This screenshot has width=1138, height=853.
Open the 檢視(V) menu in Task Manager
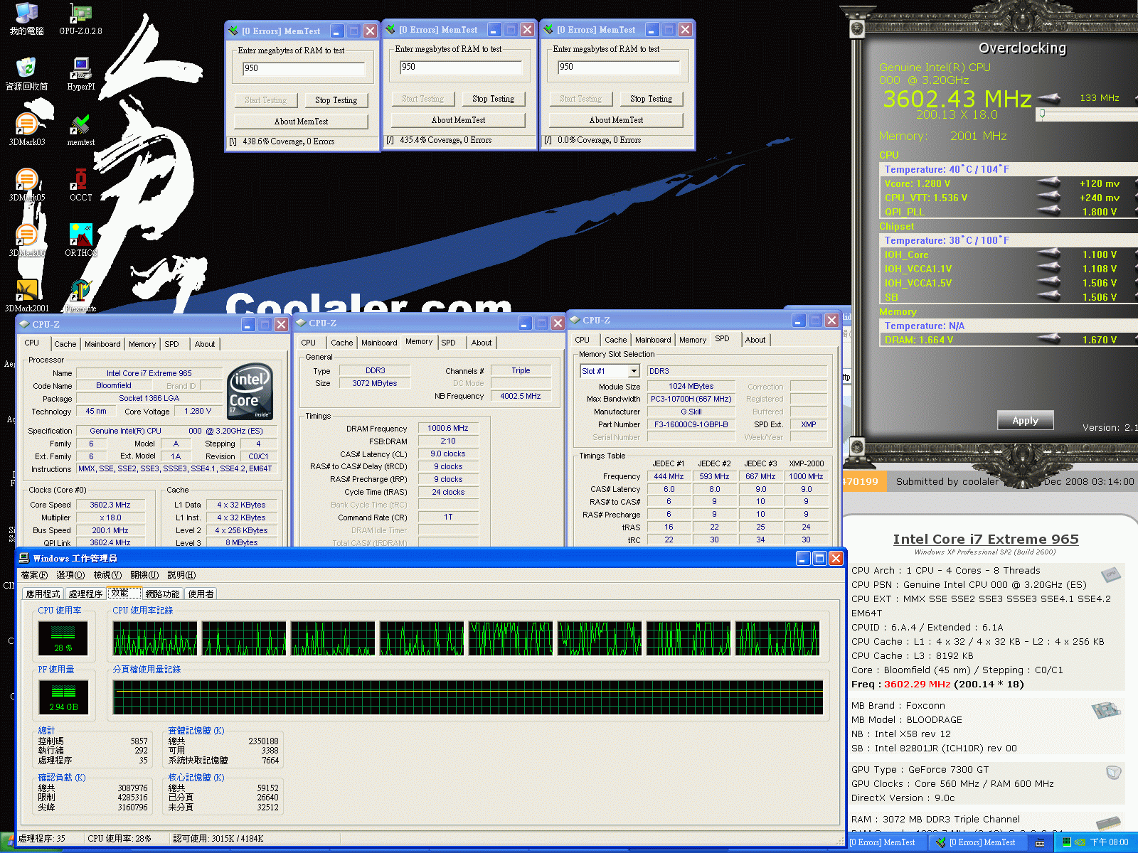click(x=107, y=575)
